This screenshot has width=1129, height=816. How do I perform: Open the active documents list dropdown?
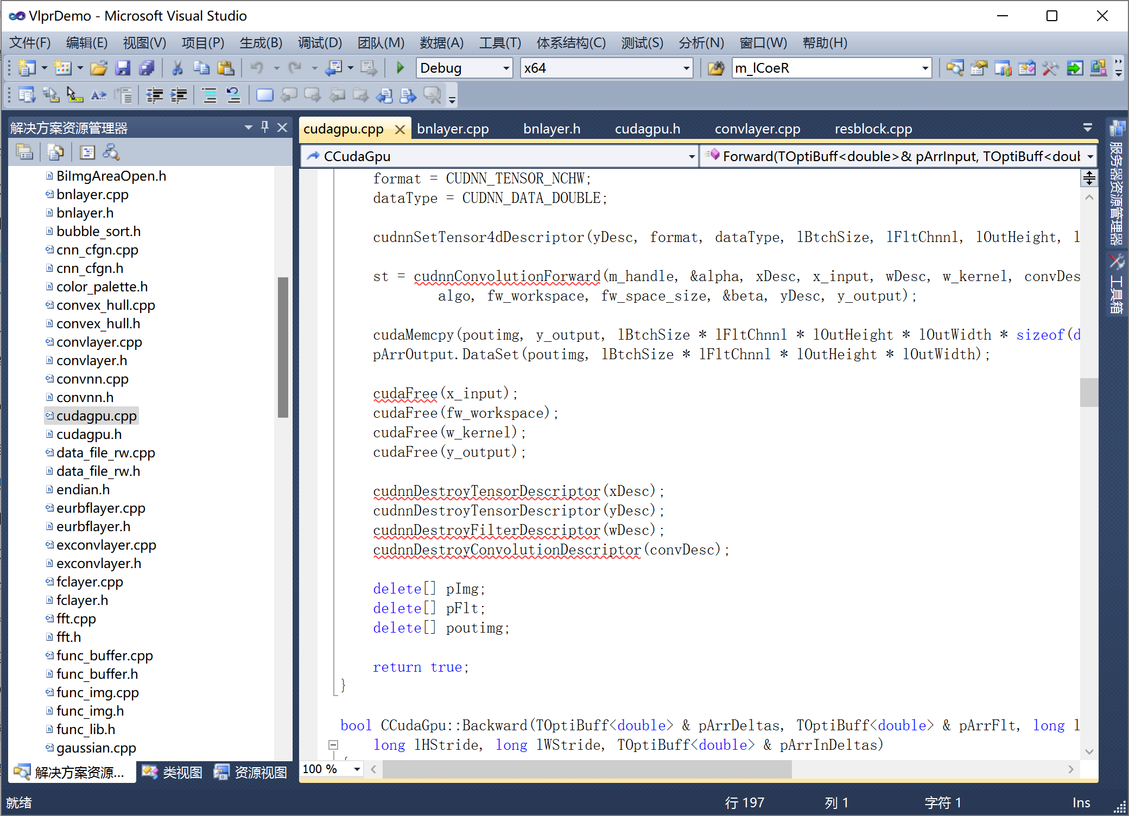(x=1087, y=128)
